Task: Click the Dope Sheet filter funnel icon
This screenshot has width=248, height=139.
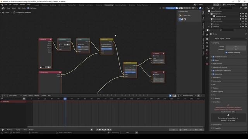Action: [178, 95]
